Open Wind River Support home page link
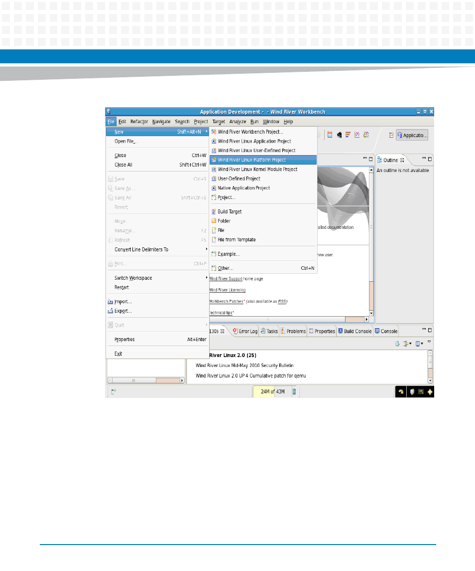475x571 pixels. pos(226,279)
